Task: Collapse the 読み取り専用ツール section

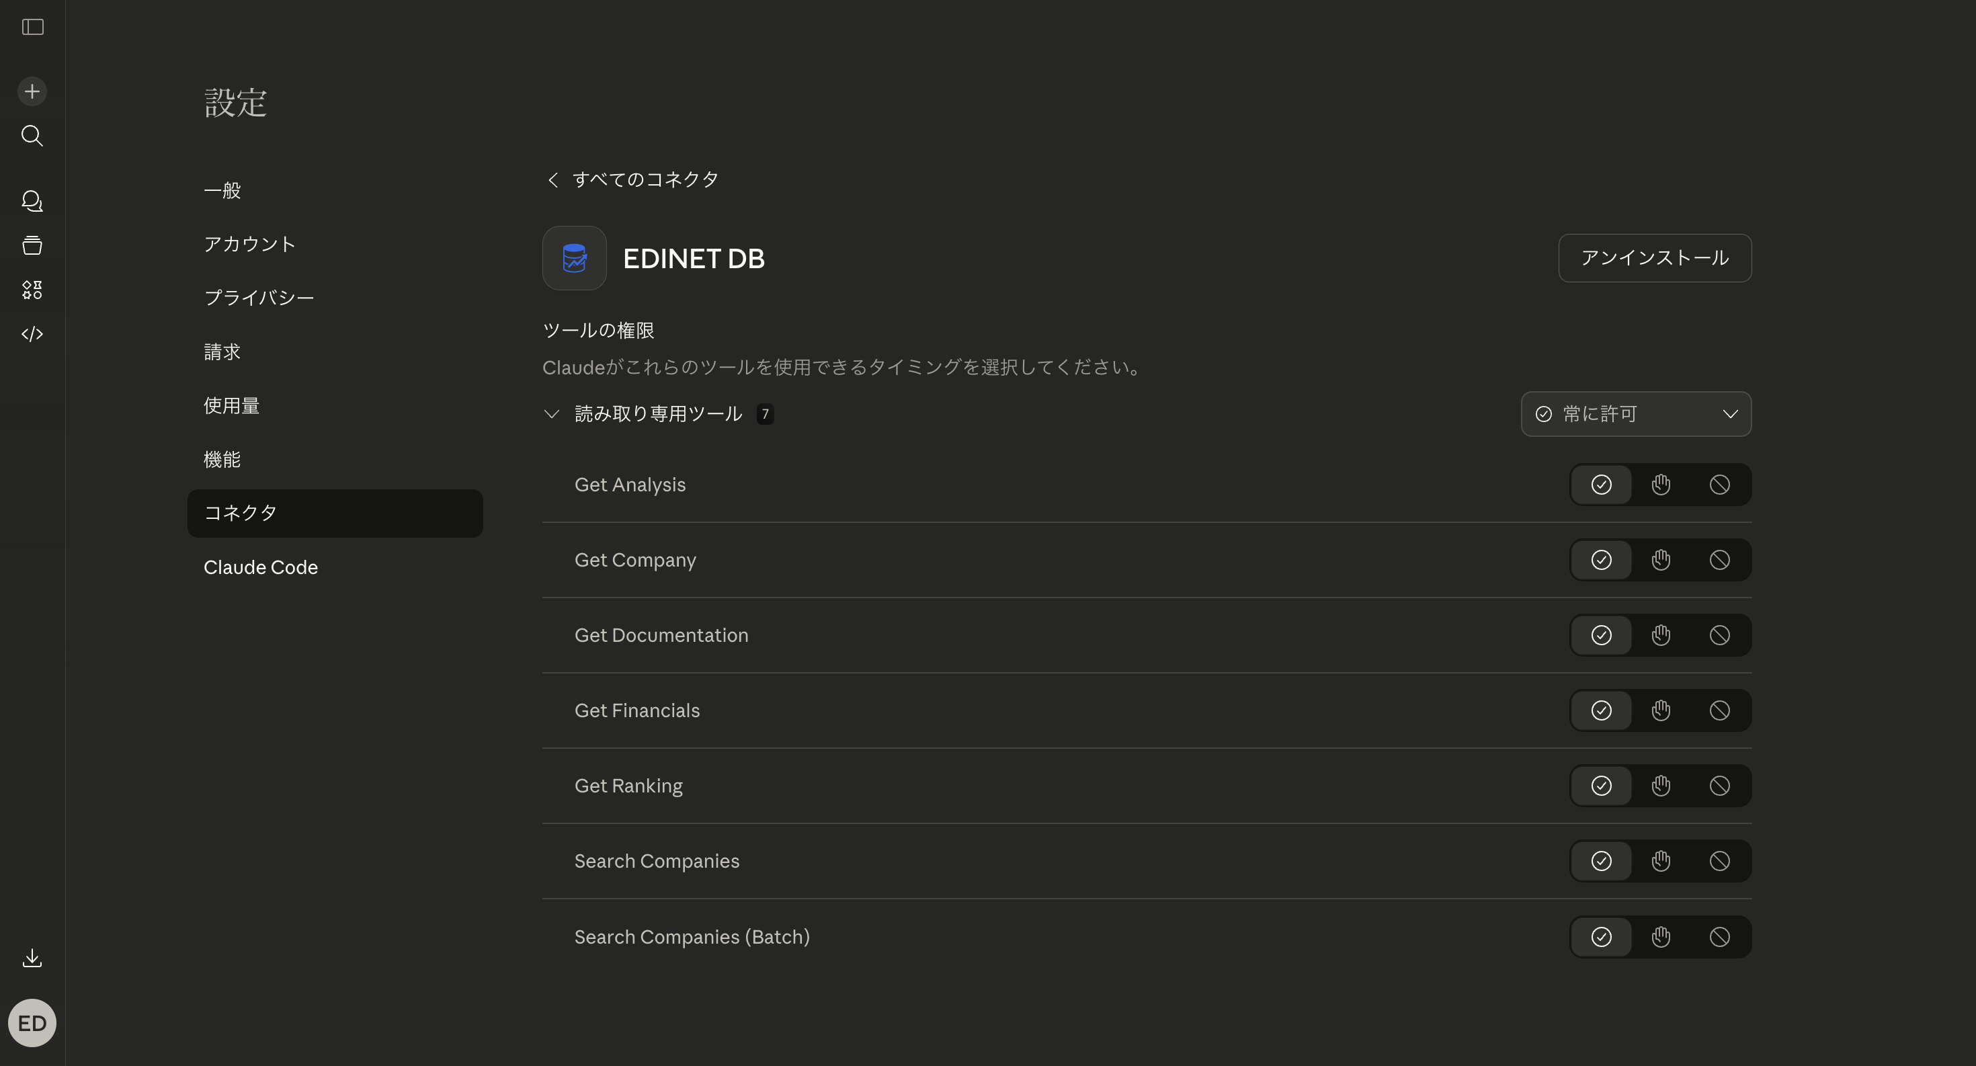Action: pos(552,413)
